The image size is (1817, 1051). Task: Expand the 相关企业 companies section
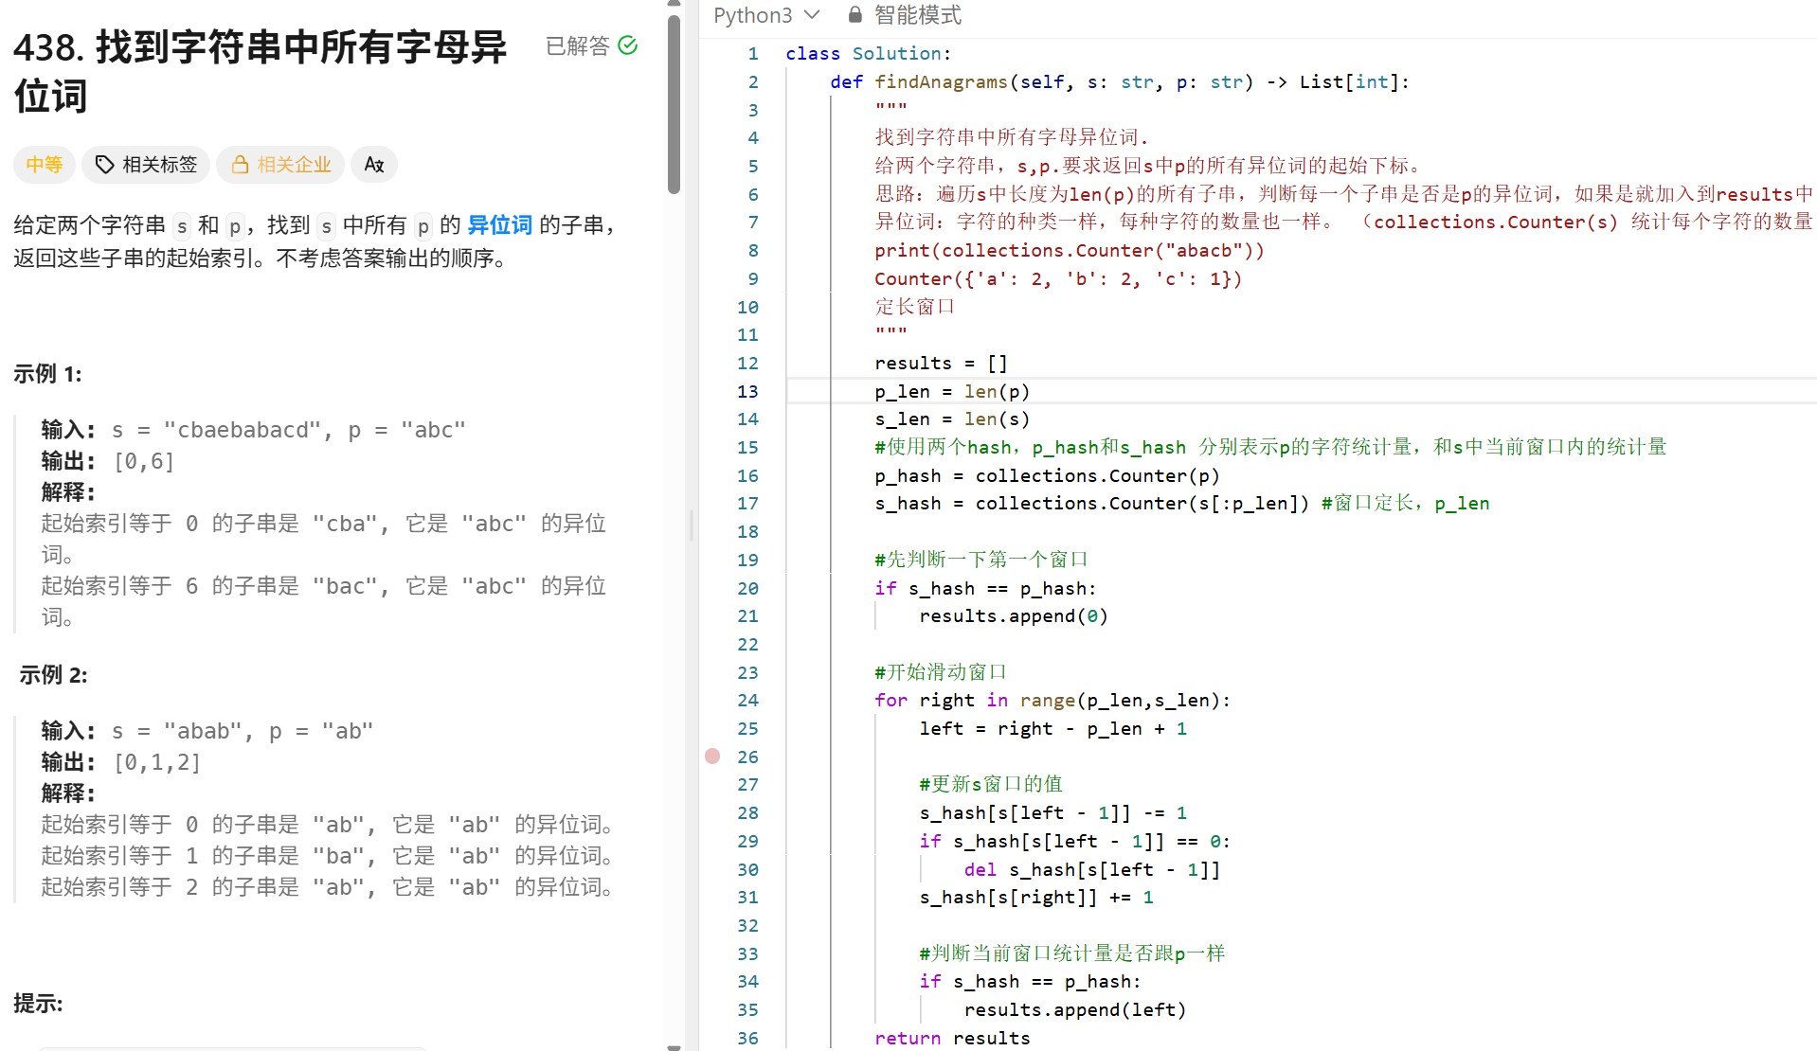coord(279,164)
